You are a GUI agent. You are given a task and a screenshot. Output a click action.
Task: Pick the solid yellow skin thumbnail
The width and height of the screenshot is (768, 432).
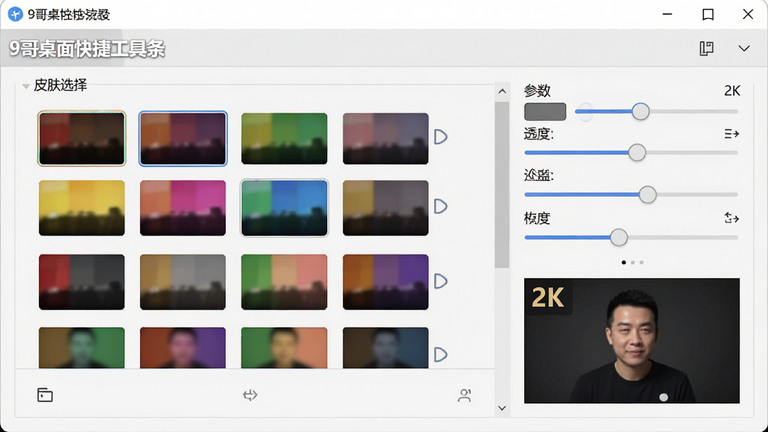(x=82, y=208)
